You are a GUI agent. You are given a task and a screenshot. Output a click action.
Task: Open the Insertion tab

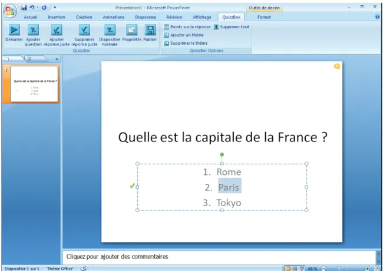[x=57, y=17]
